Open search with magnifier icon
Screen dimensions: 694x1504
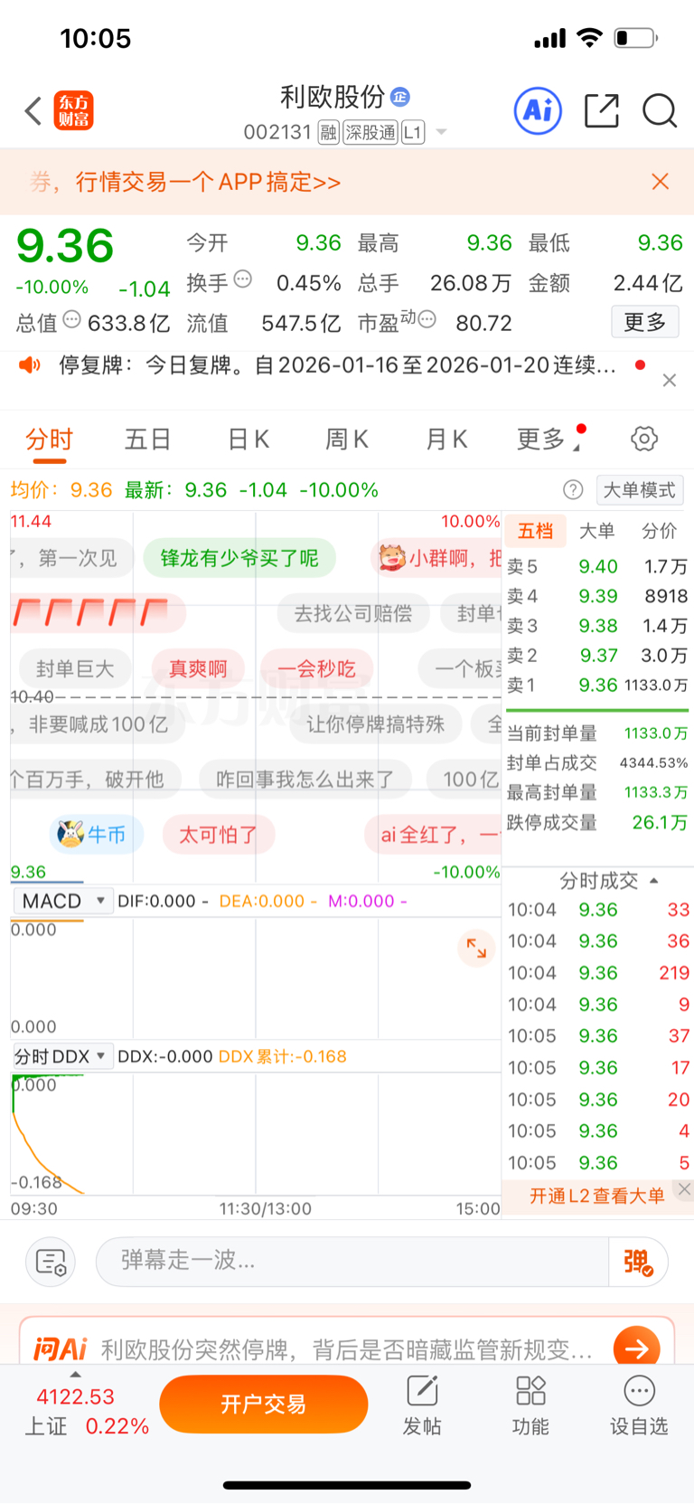[x=660, y=110]
